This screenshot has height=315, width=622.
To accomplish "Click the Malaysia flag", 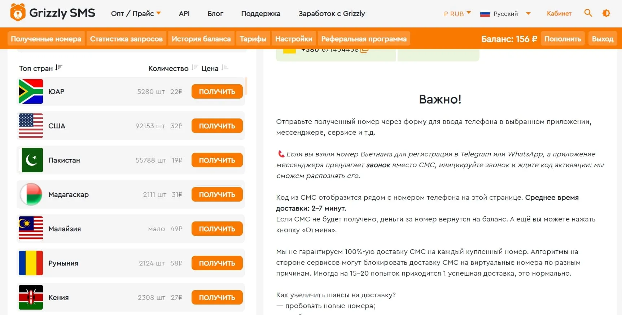I will pos(31,229).
